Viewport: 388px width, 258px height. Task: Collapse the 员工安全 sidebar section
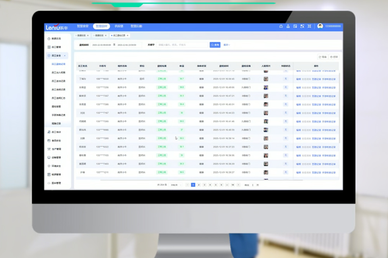(64, 55)
